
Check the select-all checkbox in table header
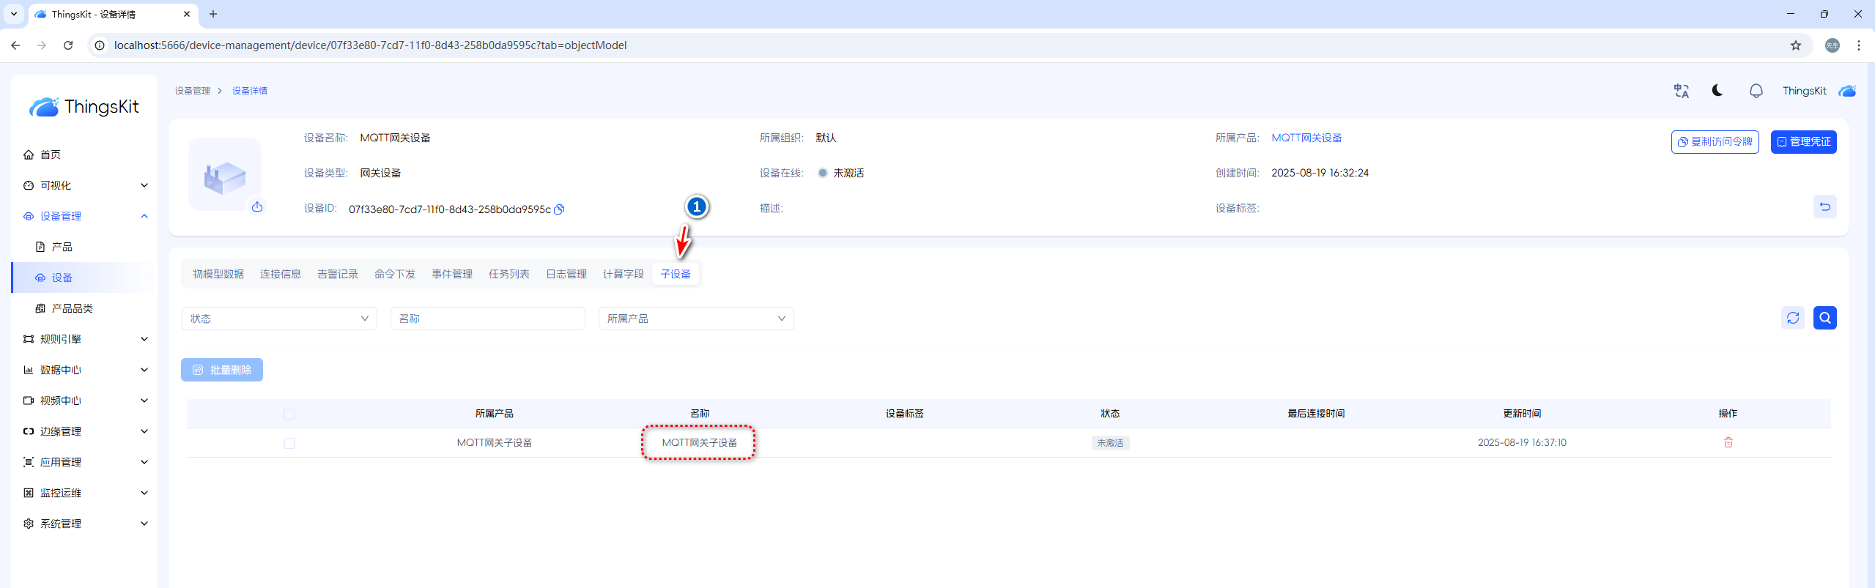coord(289,414)
